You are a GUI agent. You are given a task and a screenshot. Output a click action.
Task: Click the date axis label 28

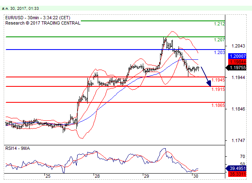tap(97, 176)
